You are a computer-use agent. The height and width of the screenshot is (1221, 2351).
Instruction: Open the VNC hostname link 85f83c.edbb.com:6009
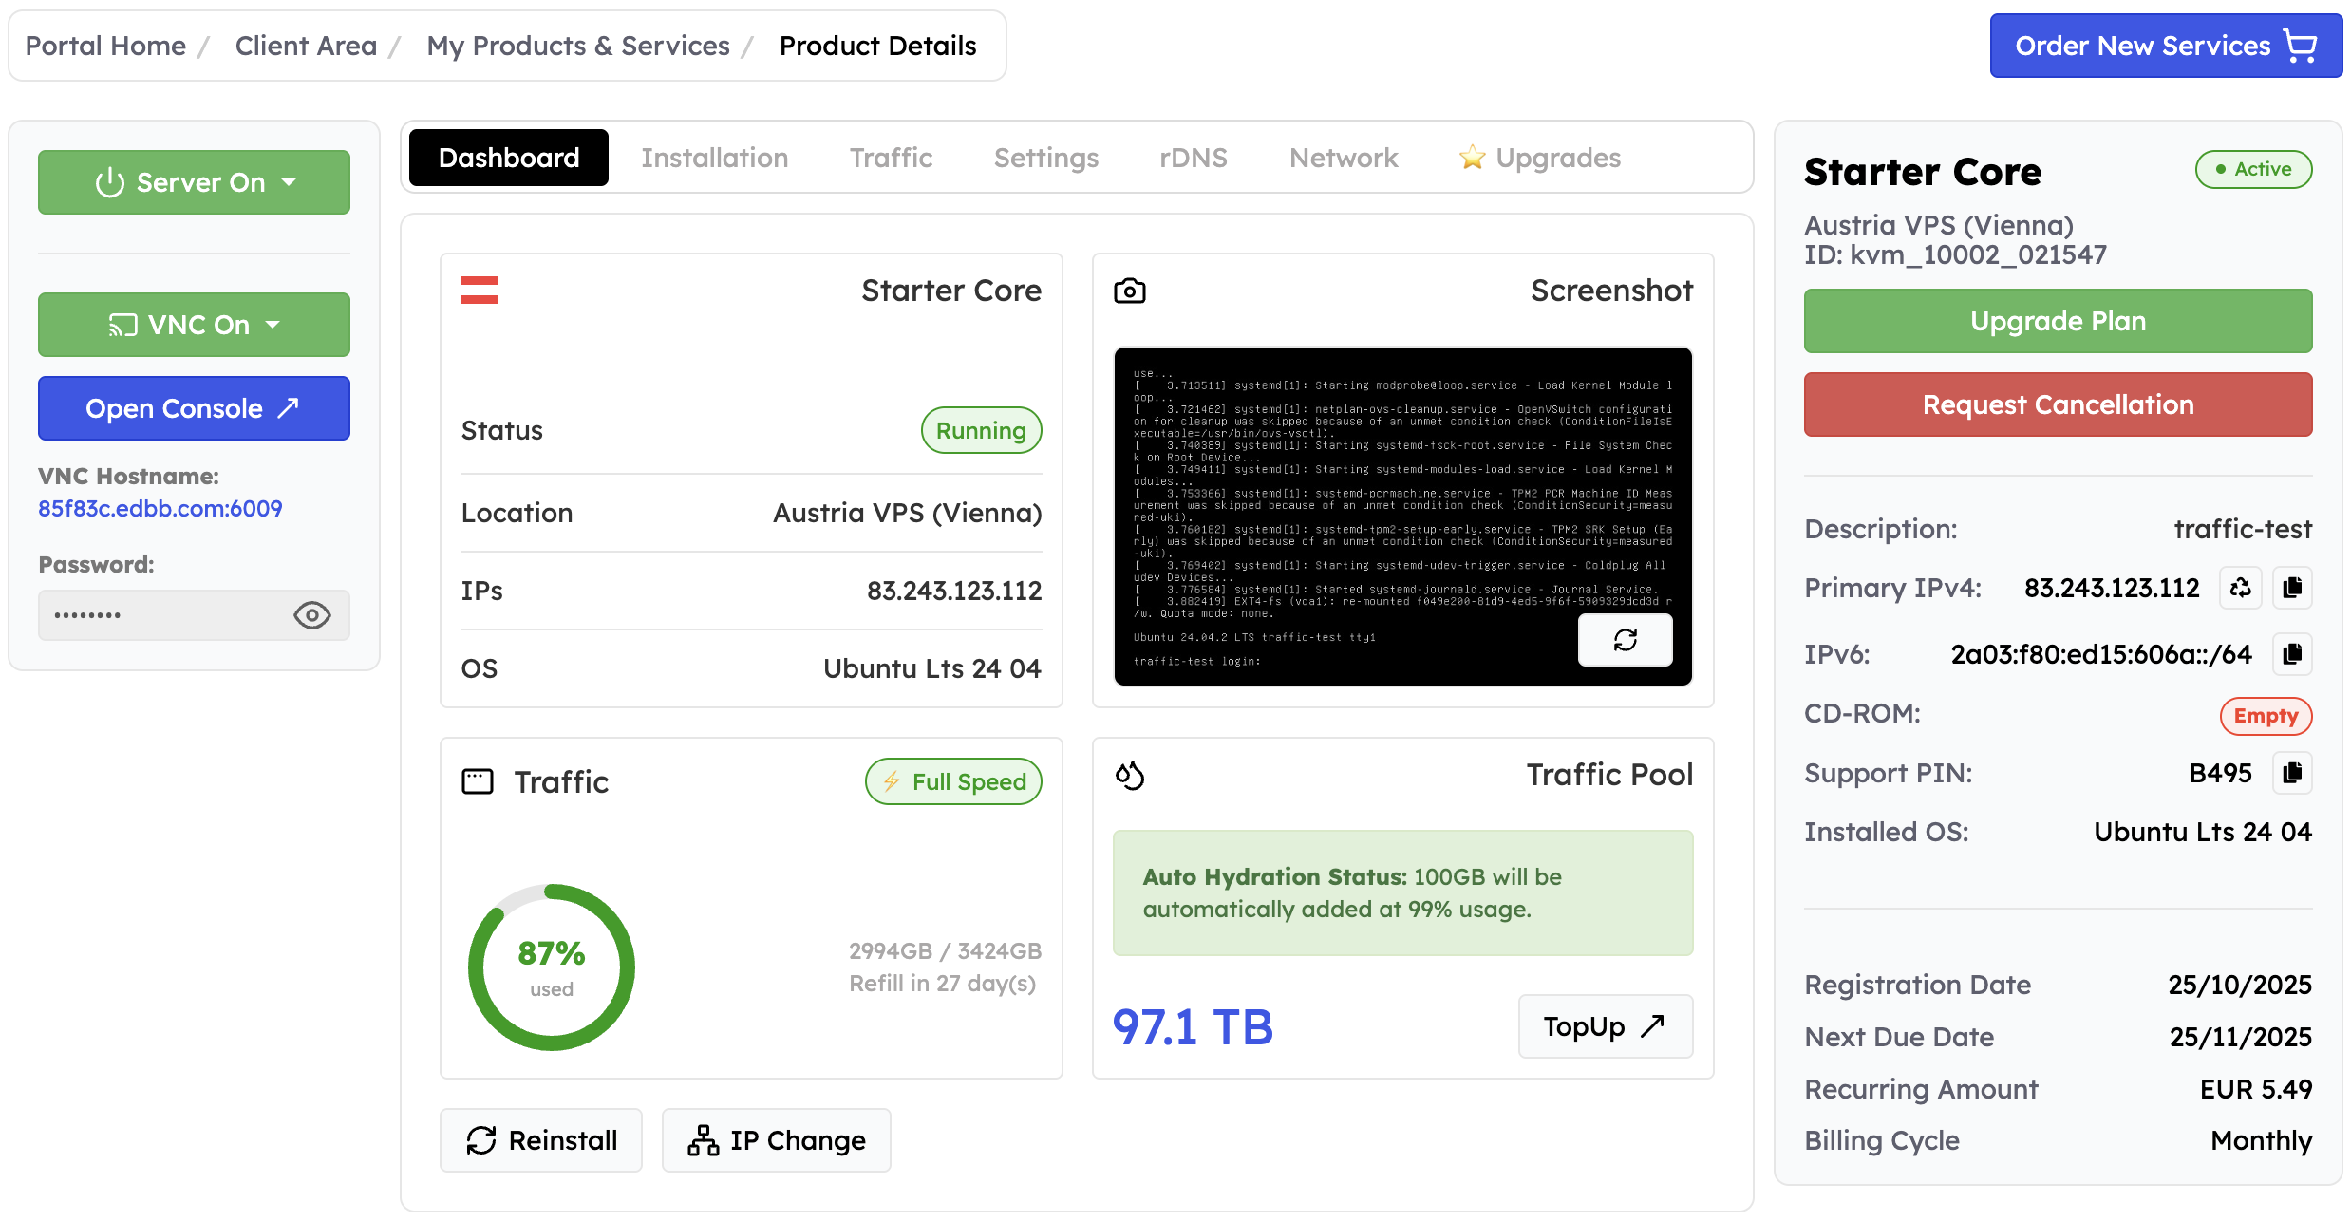[x=160, y=508]
